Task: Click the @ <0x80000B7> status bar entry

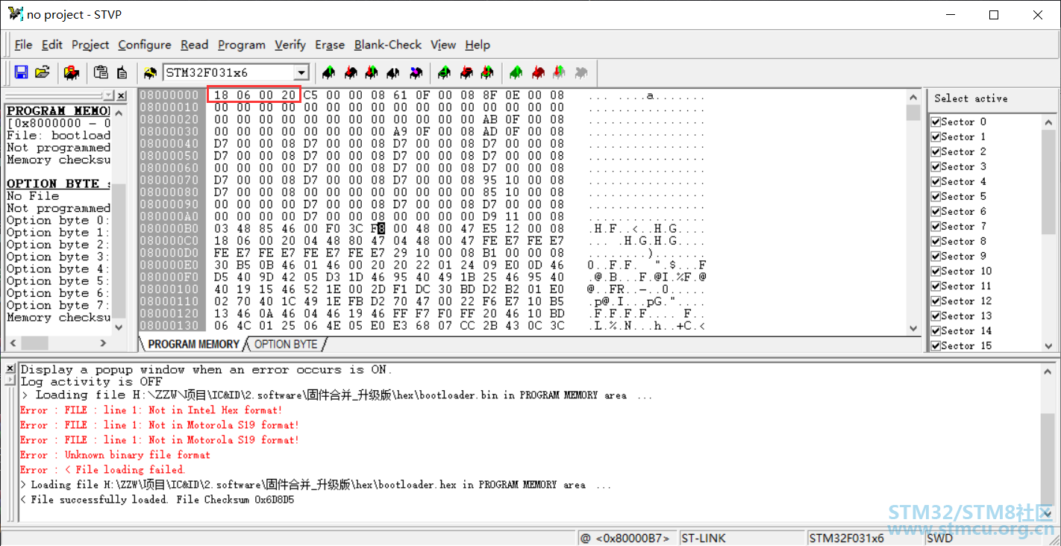Action: (627, 539)
